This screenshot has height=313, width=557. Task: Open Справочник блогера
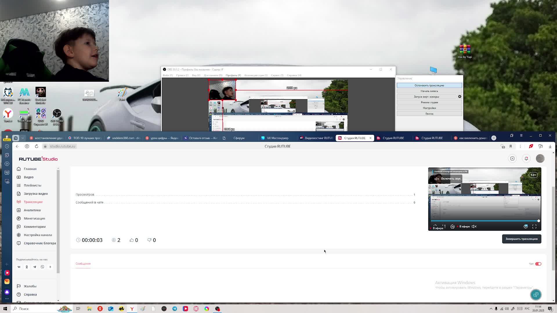click(40, 243)
